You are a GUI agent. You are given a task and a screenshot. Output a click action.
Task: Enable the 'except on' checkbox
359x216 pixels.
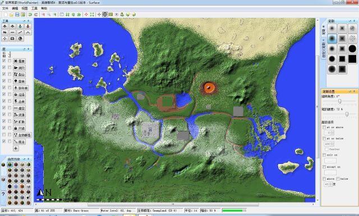(x=324, y=167)
